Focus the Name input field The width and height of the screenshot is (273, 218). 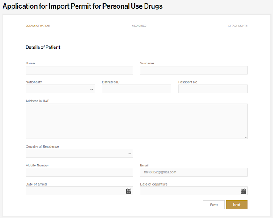click(x=79, y=70)
